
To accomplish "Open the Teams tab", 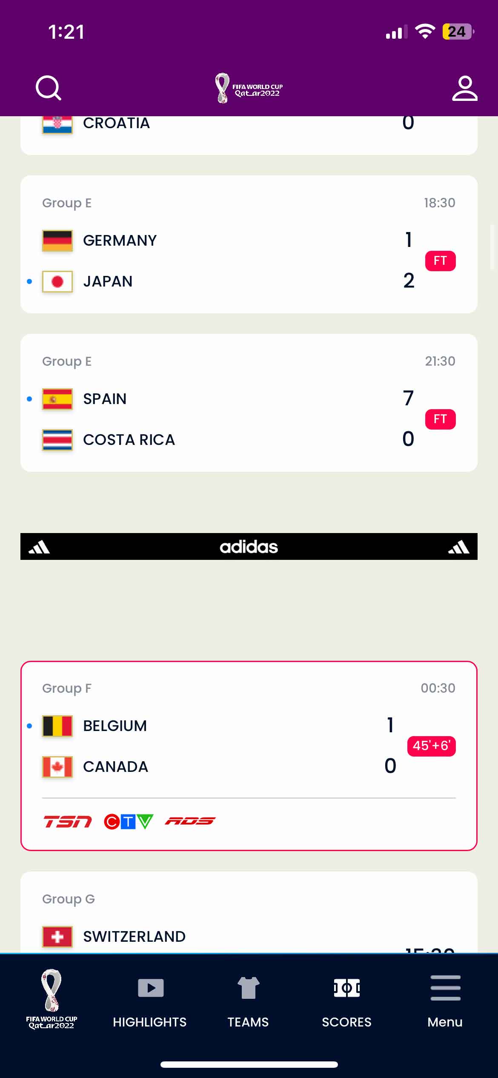I will pos(248,999).
